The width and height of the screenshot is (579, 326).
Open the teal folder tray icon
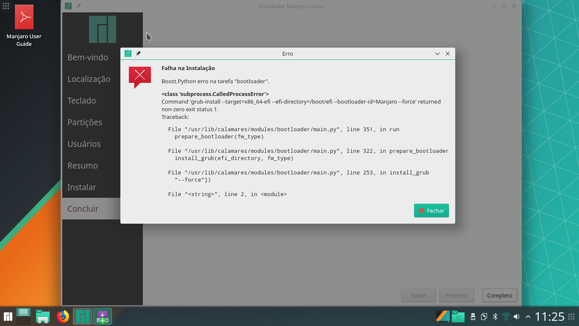[458, 316]
